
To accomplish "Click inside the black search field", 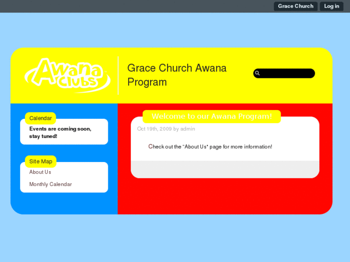I will (x=284, y=74).
